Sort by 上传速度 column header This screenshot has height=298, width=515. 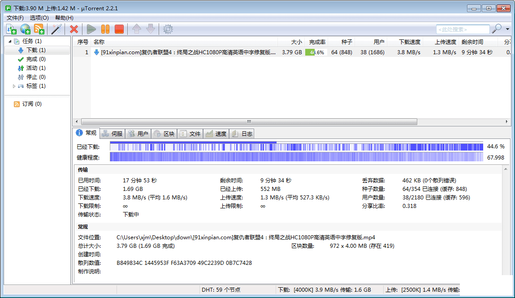pyautogui.click(x=441, y=42)
